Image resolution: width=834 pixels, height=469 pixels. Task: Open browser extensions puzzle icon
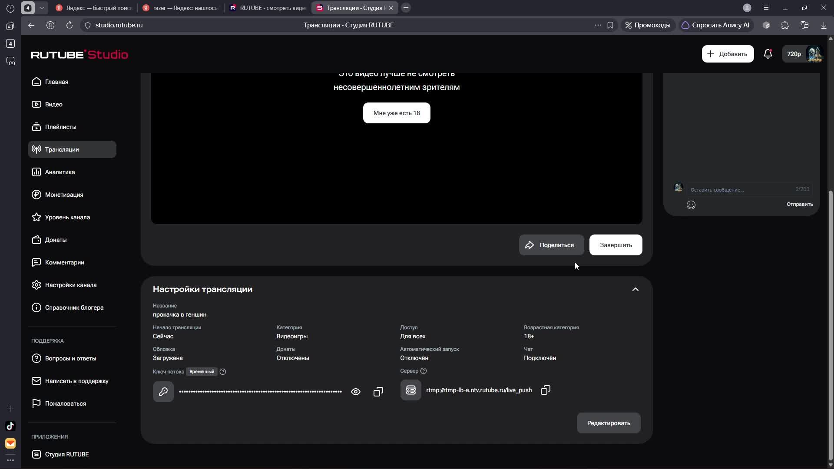[x=785, y=25]
